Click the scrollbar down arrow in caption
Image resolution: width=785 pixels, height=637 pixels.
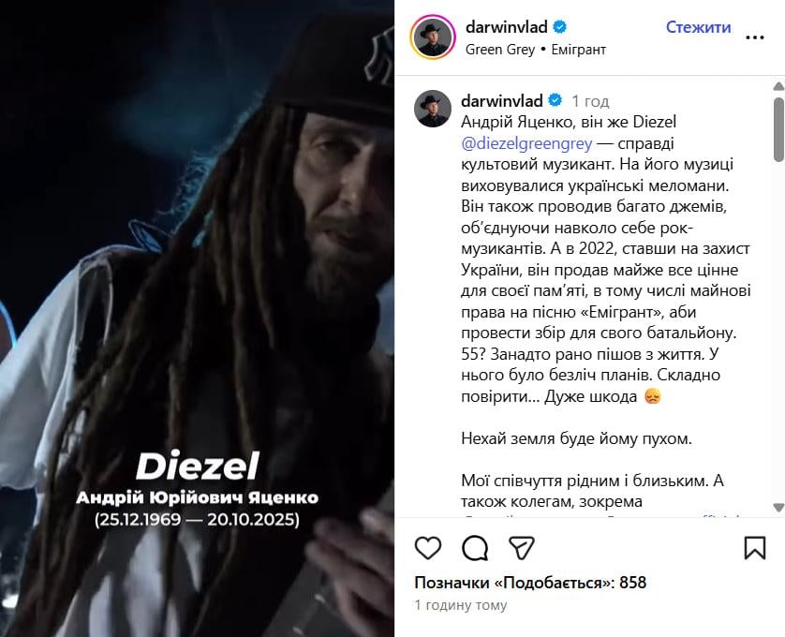click(x=778, y=508)
